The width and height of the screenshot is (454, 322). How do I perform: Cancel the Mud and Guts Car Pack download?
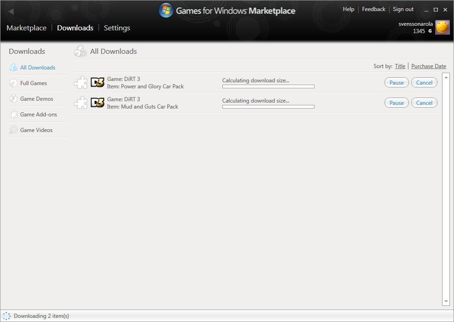coord(424,103)
